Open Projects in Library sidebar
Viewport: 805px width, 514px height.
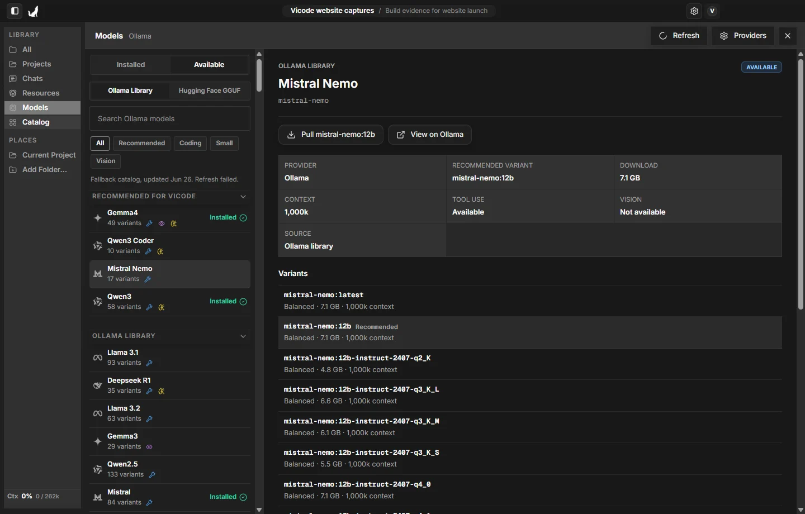42,64
